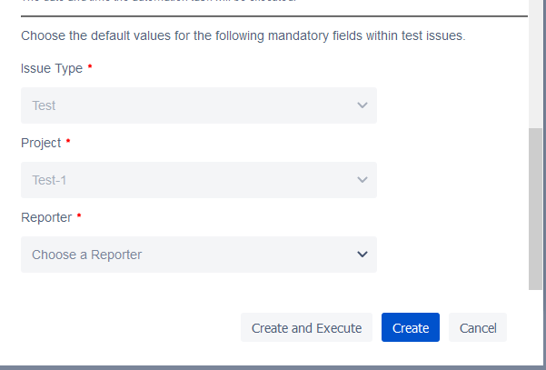The image size is (546, 370).
Task: Click the 'Choose a Reporter' placeholder text
Action: click(x=87, y=255)
